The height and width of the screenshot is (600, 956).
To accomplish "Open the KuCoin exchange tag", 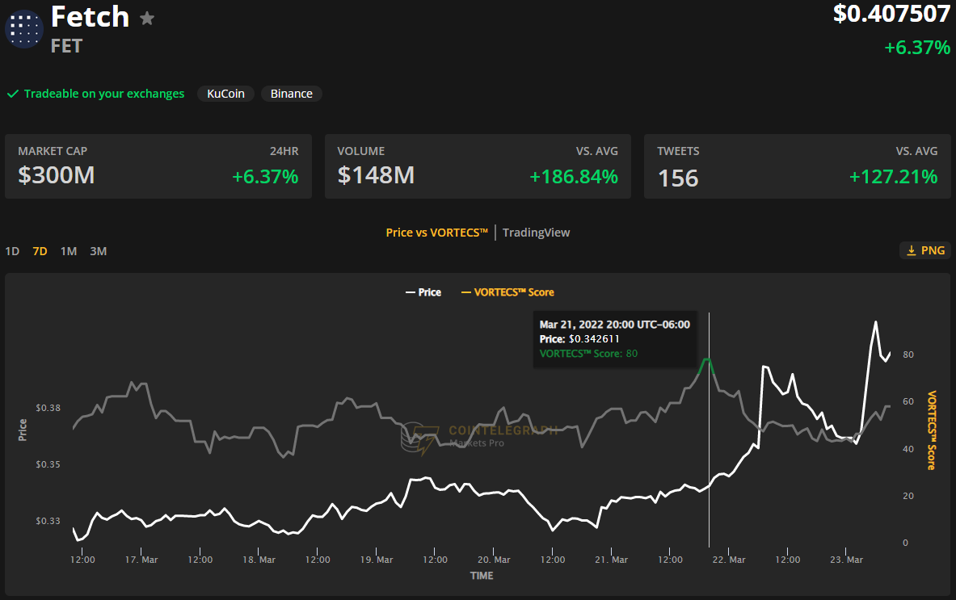I will (x=226, y=94).
